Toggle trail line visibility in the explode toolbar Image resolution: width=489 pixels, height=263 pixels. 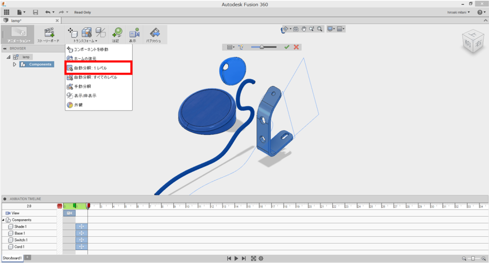coord(241,47)
